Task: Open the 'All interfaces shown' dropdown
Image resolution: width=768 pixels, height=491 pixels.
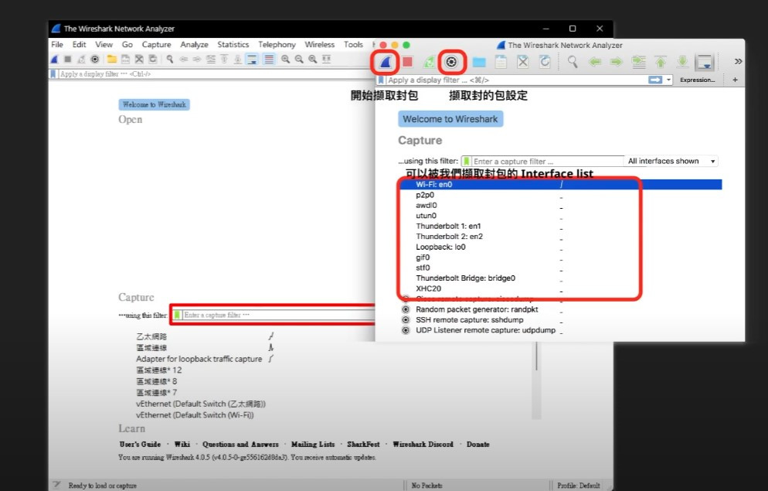Action: pos(671,161)
